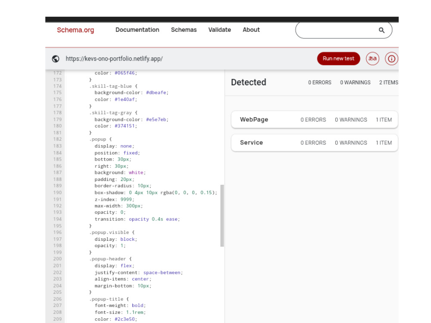Click the z-index: 9999 line
The height and width of the screenshot is (323, 431).
coord(114,199)
